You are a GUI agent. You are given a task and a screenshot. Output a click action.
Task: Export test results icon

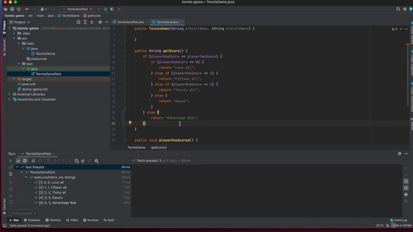coord(83,160)
